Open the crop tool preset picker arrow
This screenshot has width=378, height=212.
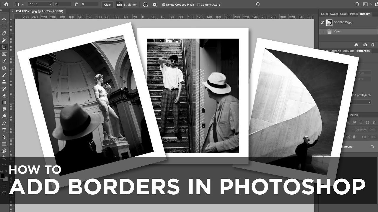click(x=23, y=4)
